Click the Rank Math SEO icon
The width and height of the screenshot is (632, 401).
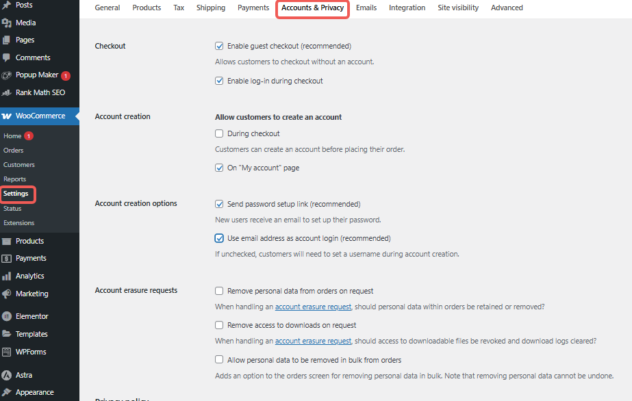[7, 93]
